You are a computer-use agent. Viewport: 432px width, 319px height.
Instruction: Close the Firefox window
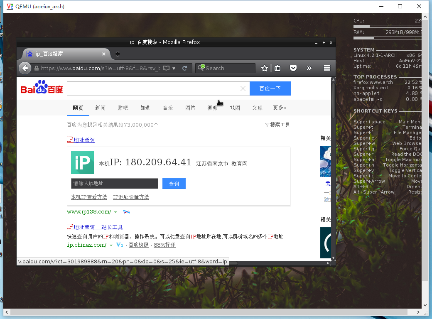point(331,42)
